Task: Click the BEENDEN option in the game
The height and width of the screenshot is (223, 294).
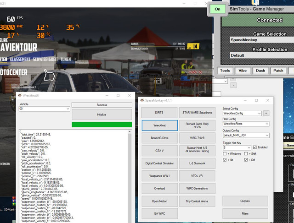Action: pos(5,164)
